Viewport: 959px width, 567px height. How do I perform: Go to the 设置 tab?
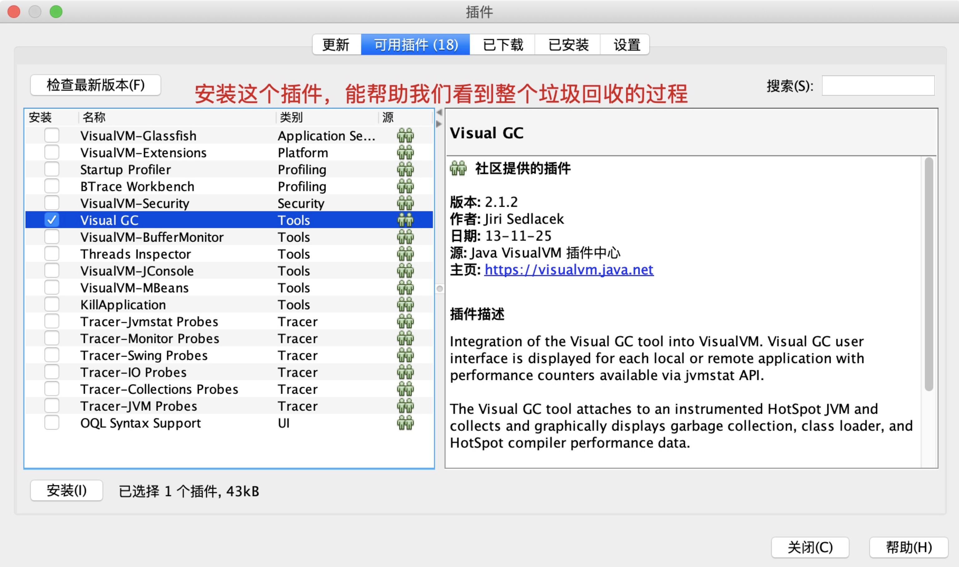pyautogui.click(x=625, y=45)
